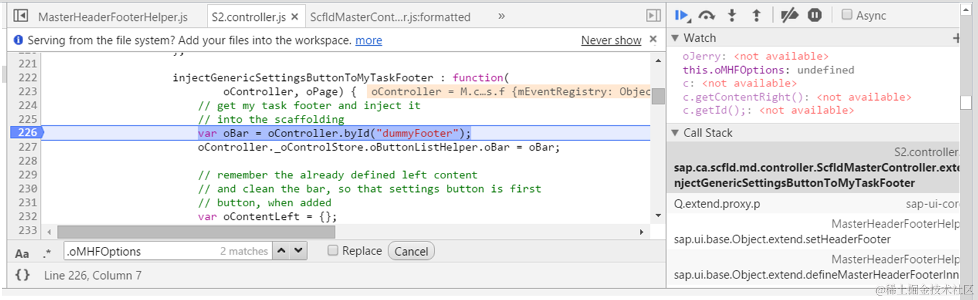Switch to the MasterHeaderFooterHelper.js tab
978x300 pixels.
point(112,17)
